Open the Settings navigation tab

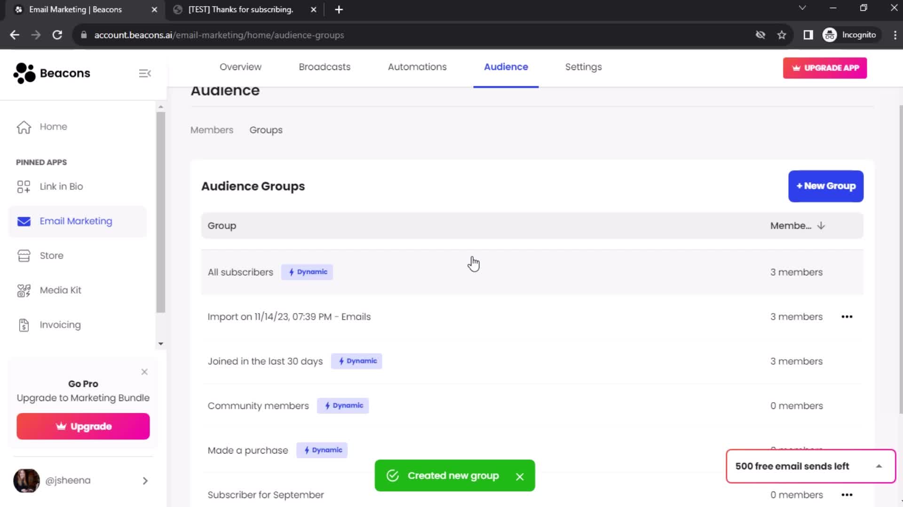(583, 66)
